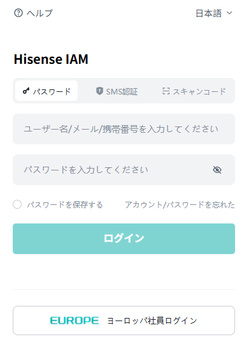This screenshot has height=339, width=251.
Task: Click the scan frame icon for スキャンコード
Action: tap(166, 91)
